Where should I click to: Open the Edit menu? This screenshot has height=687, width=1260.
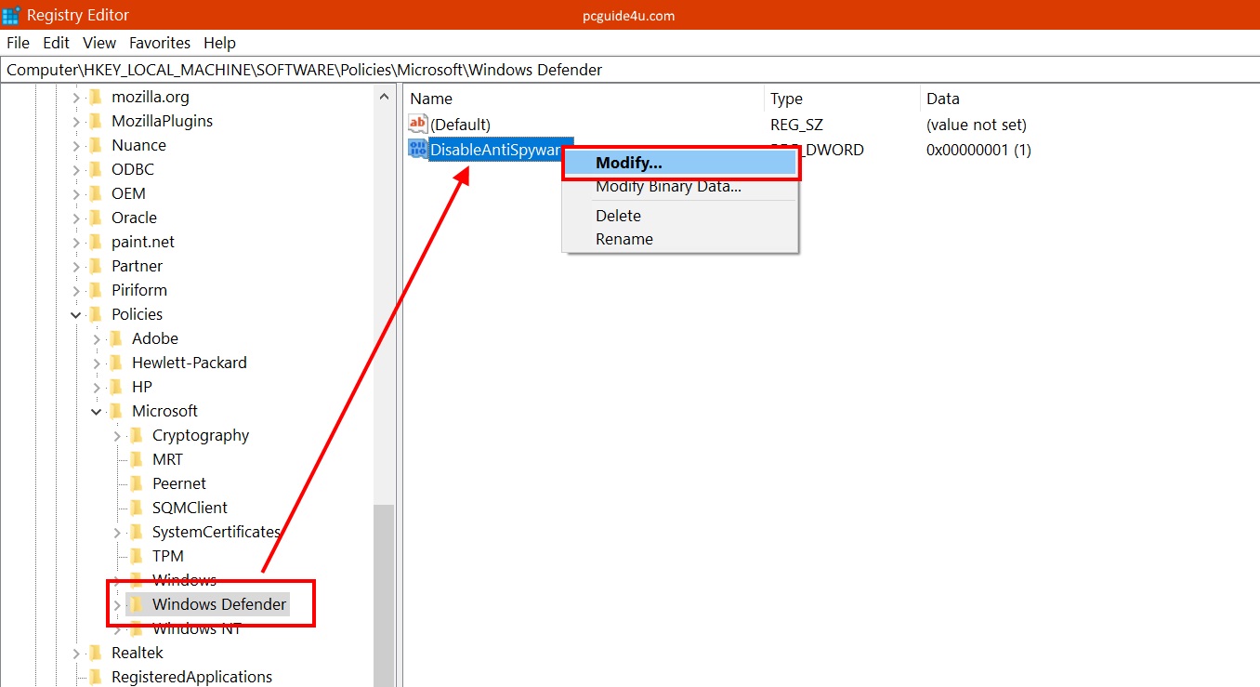[x=56, y=43]
